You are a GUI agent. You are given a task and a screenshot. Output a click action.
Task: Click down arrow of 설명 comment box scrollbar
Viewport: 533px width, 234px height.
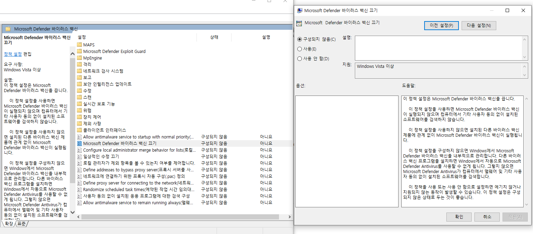pos(525,57)
